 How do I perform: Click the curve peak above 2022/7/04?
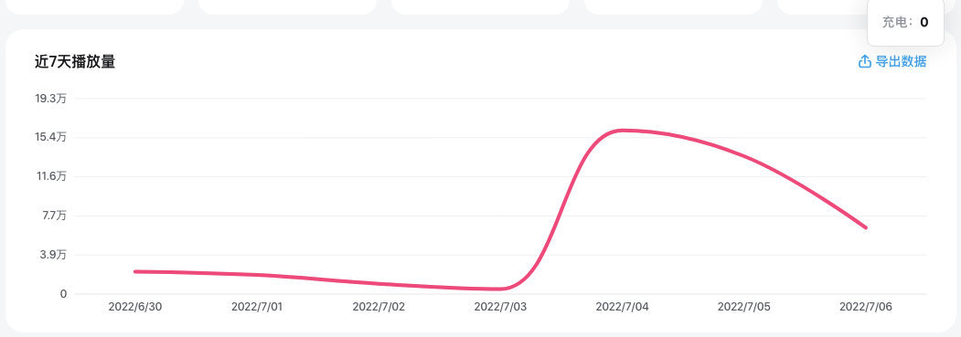tap(622, 131)
